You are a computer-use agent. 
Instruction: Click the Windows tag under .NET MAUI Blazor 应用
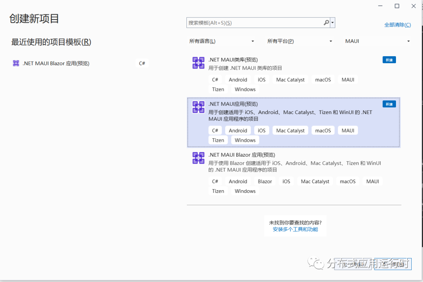point(245,191)
